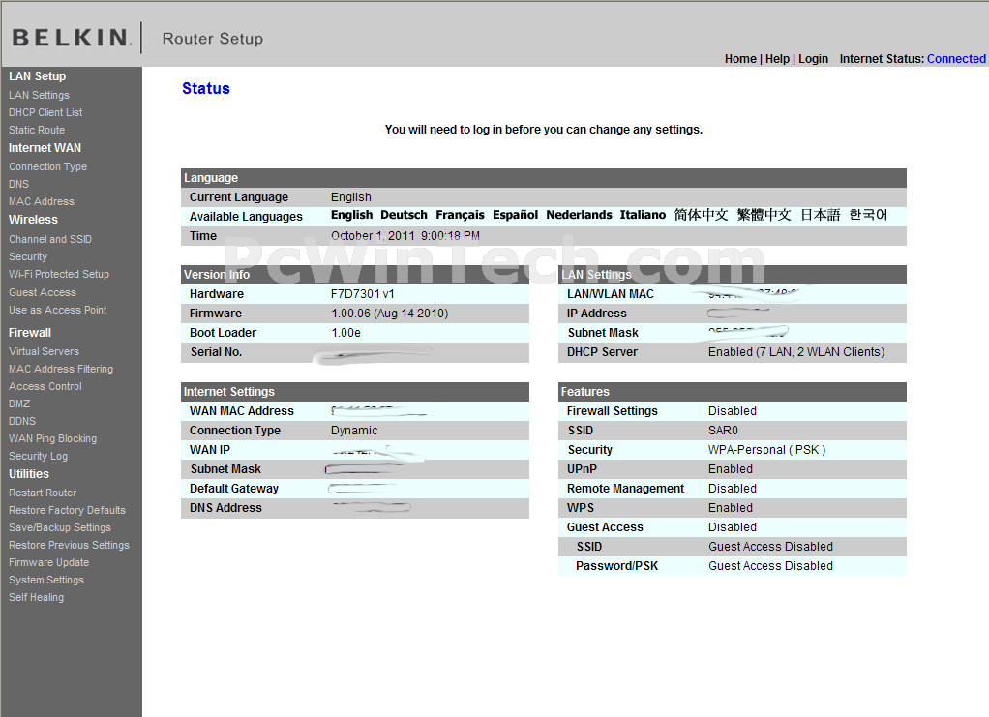Click Firewall Settings Disabled value
Image resolution: width=989 pixels, height=717 pixels.
point(733,411)
